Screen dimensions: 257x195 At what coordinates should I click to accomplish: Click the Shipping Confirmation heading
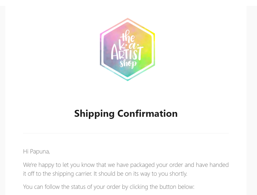pyautogui.click(x=126, y=114)
